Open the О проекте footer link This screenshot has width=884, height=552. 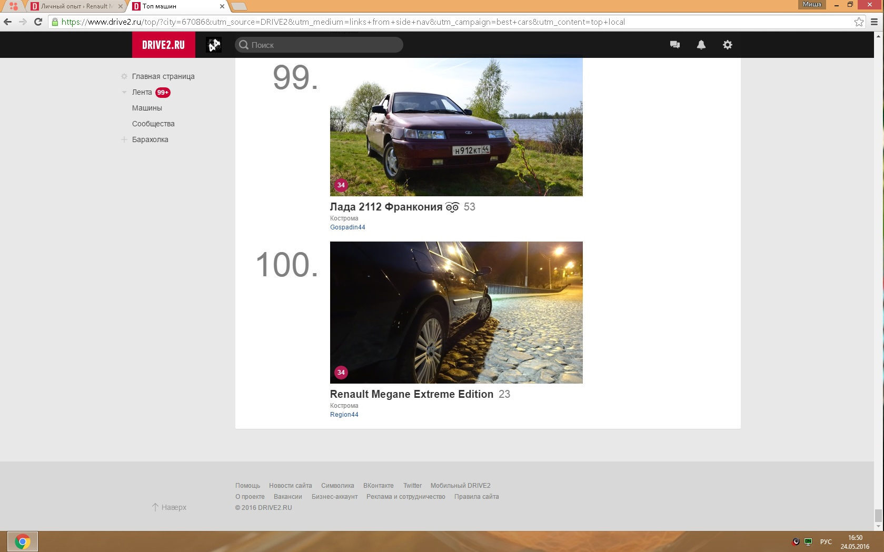click(x=250, y=497)
